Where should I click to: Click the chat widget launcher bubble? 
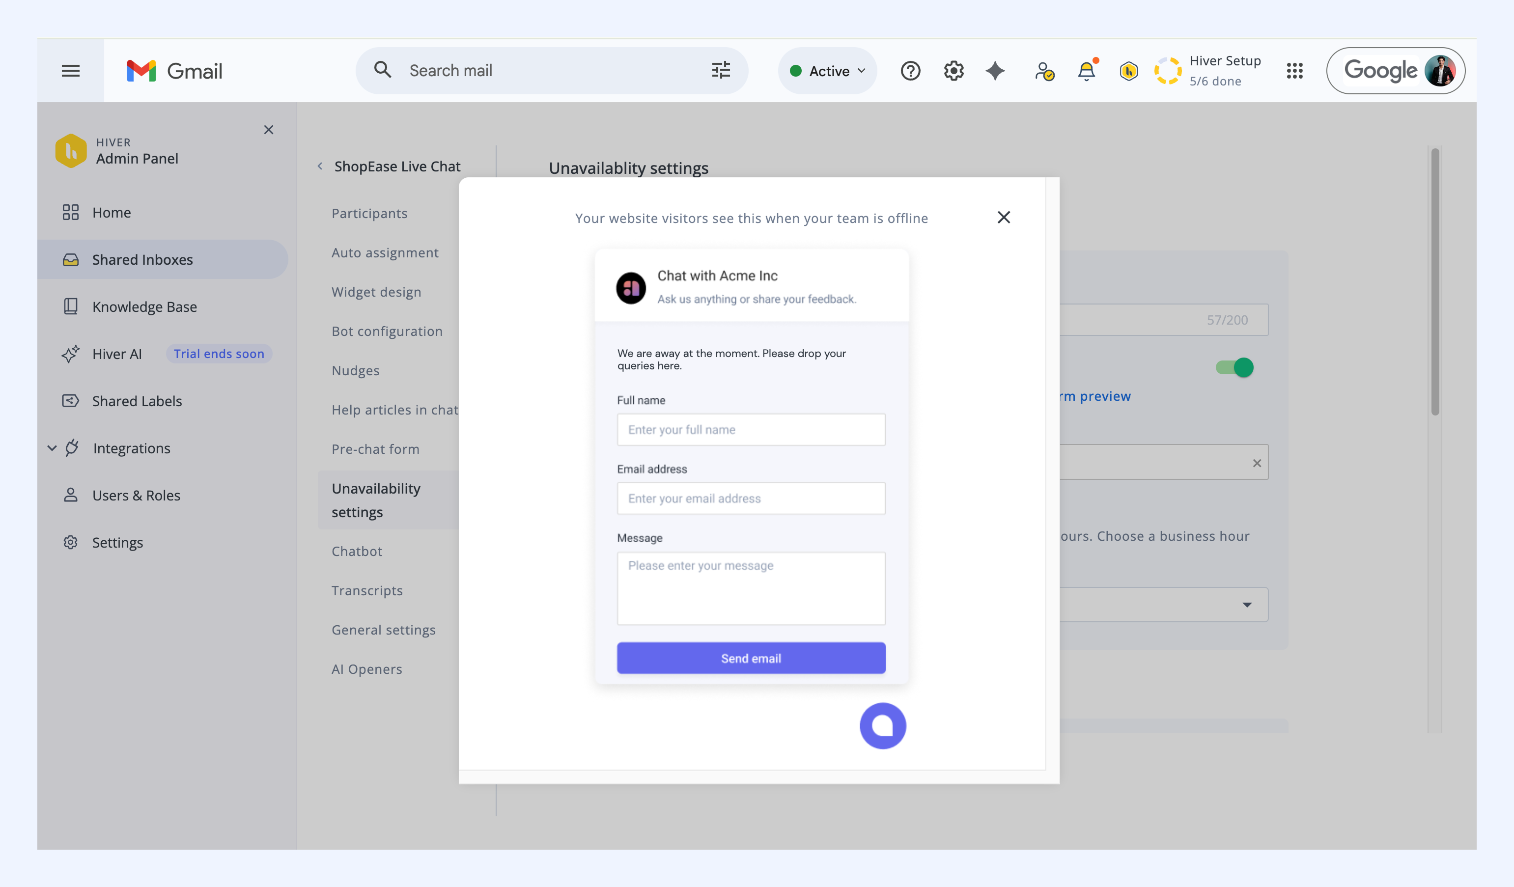coord(883,726)
